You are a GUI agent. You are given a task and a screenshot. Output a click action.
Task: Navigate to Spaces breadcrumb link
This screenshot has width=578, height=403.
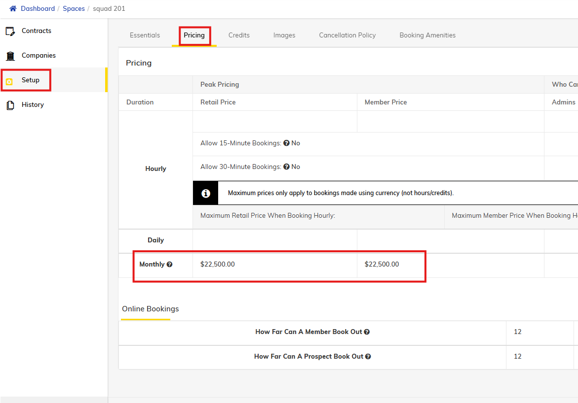tap(74, 9)
